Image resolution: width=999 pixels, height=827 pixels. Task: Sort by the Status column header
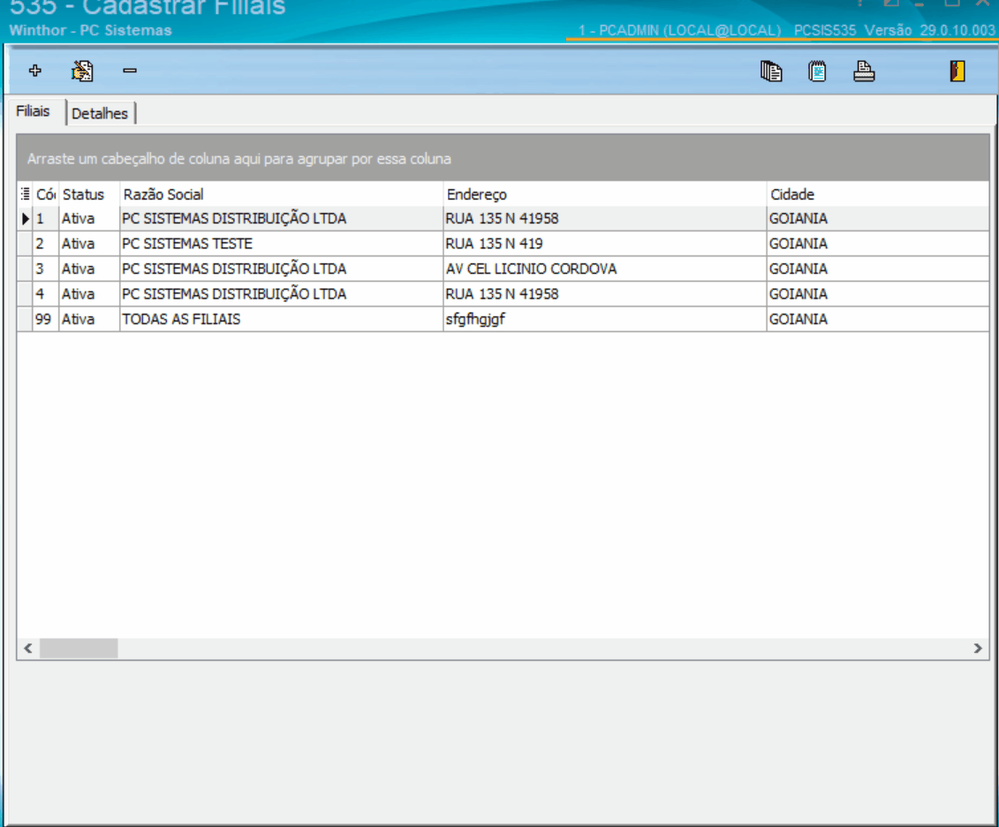coord(88,194)
